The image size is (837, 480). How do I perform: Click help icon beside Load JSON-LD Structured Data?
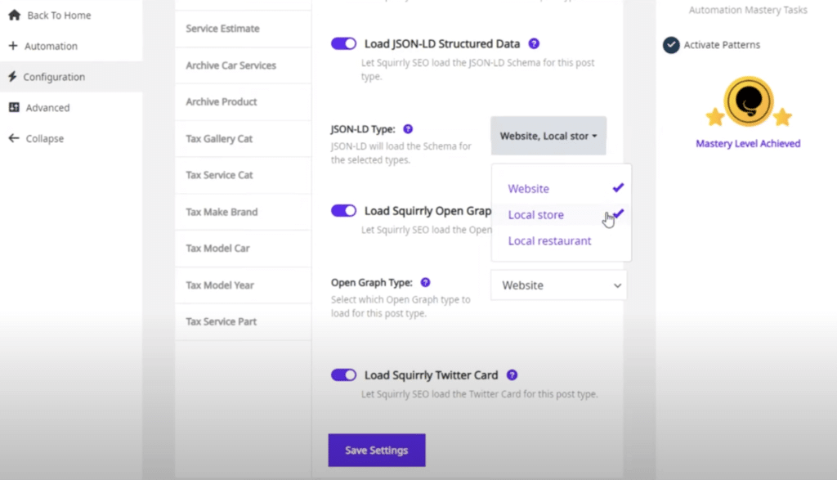534,43
